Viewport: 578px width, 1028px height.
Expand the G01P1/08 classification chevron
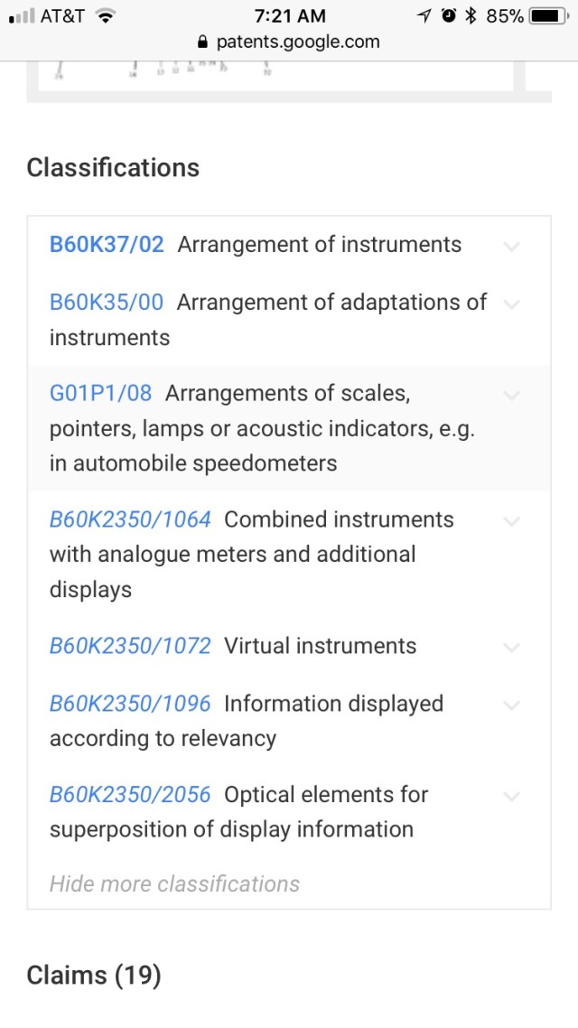coord(511,395)
